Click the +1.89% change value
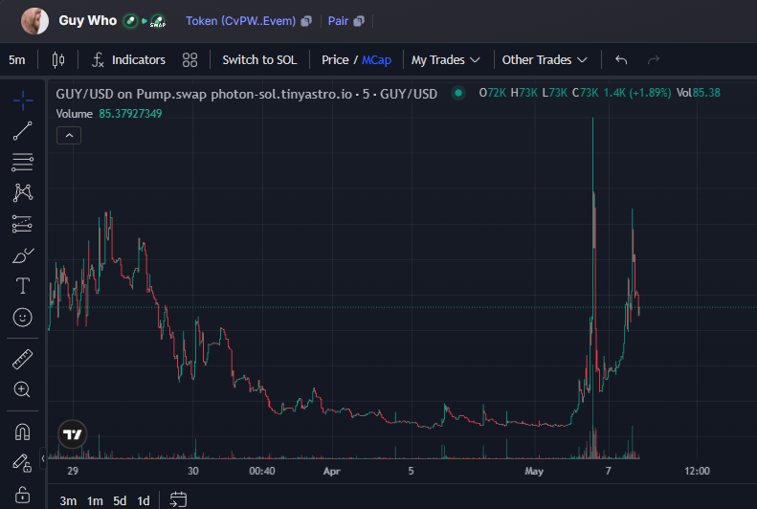 tap(651, 93)
